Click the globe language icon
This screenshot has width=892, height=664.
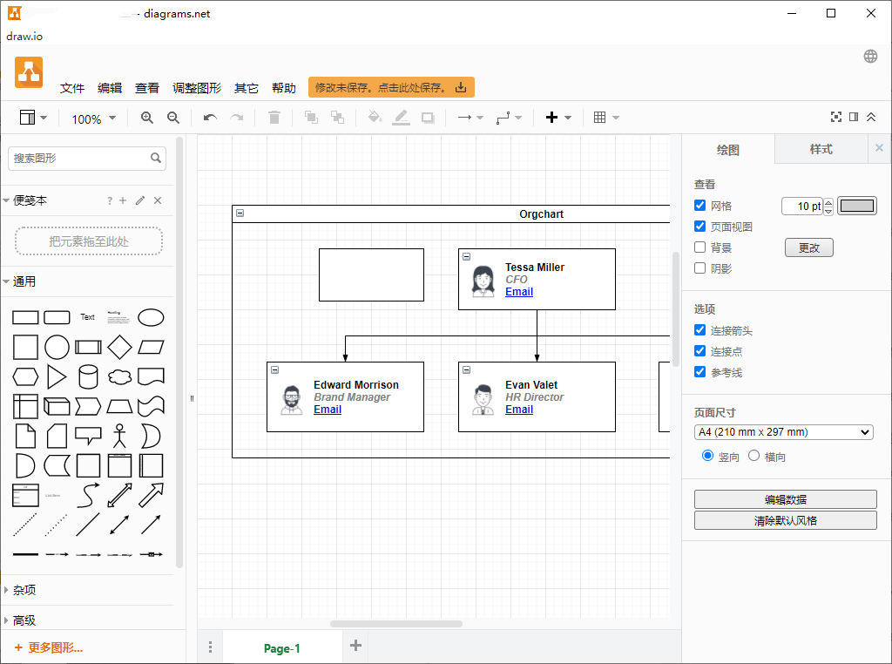[x=870, y=57]
